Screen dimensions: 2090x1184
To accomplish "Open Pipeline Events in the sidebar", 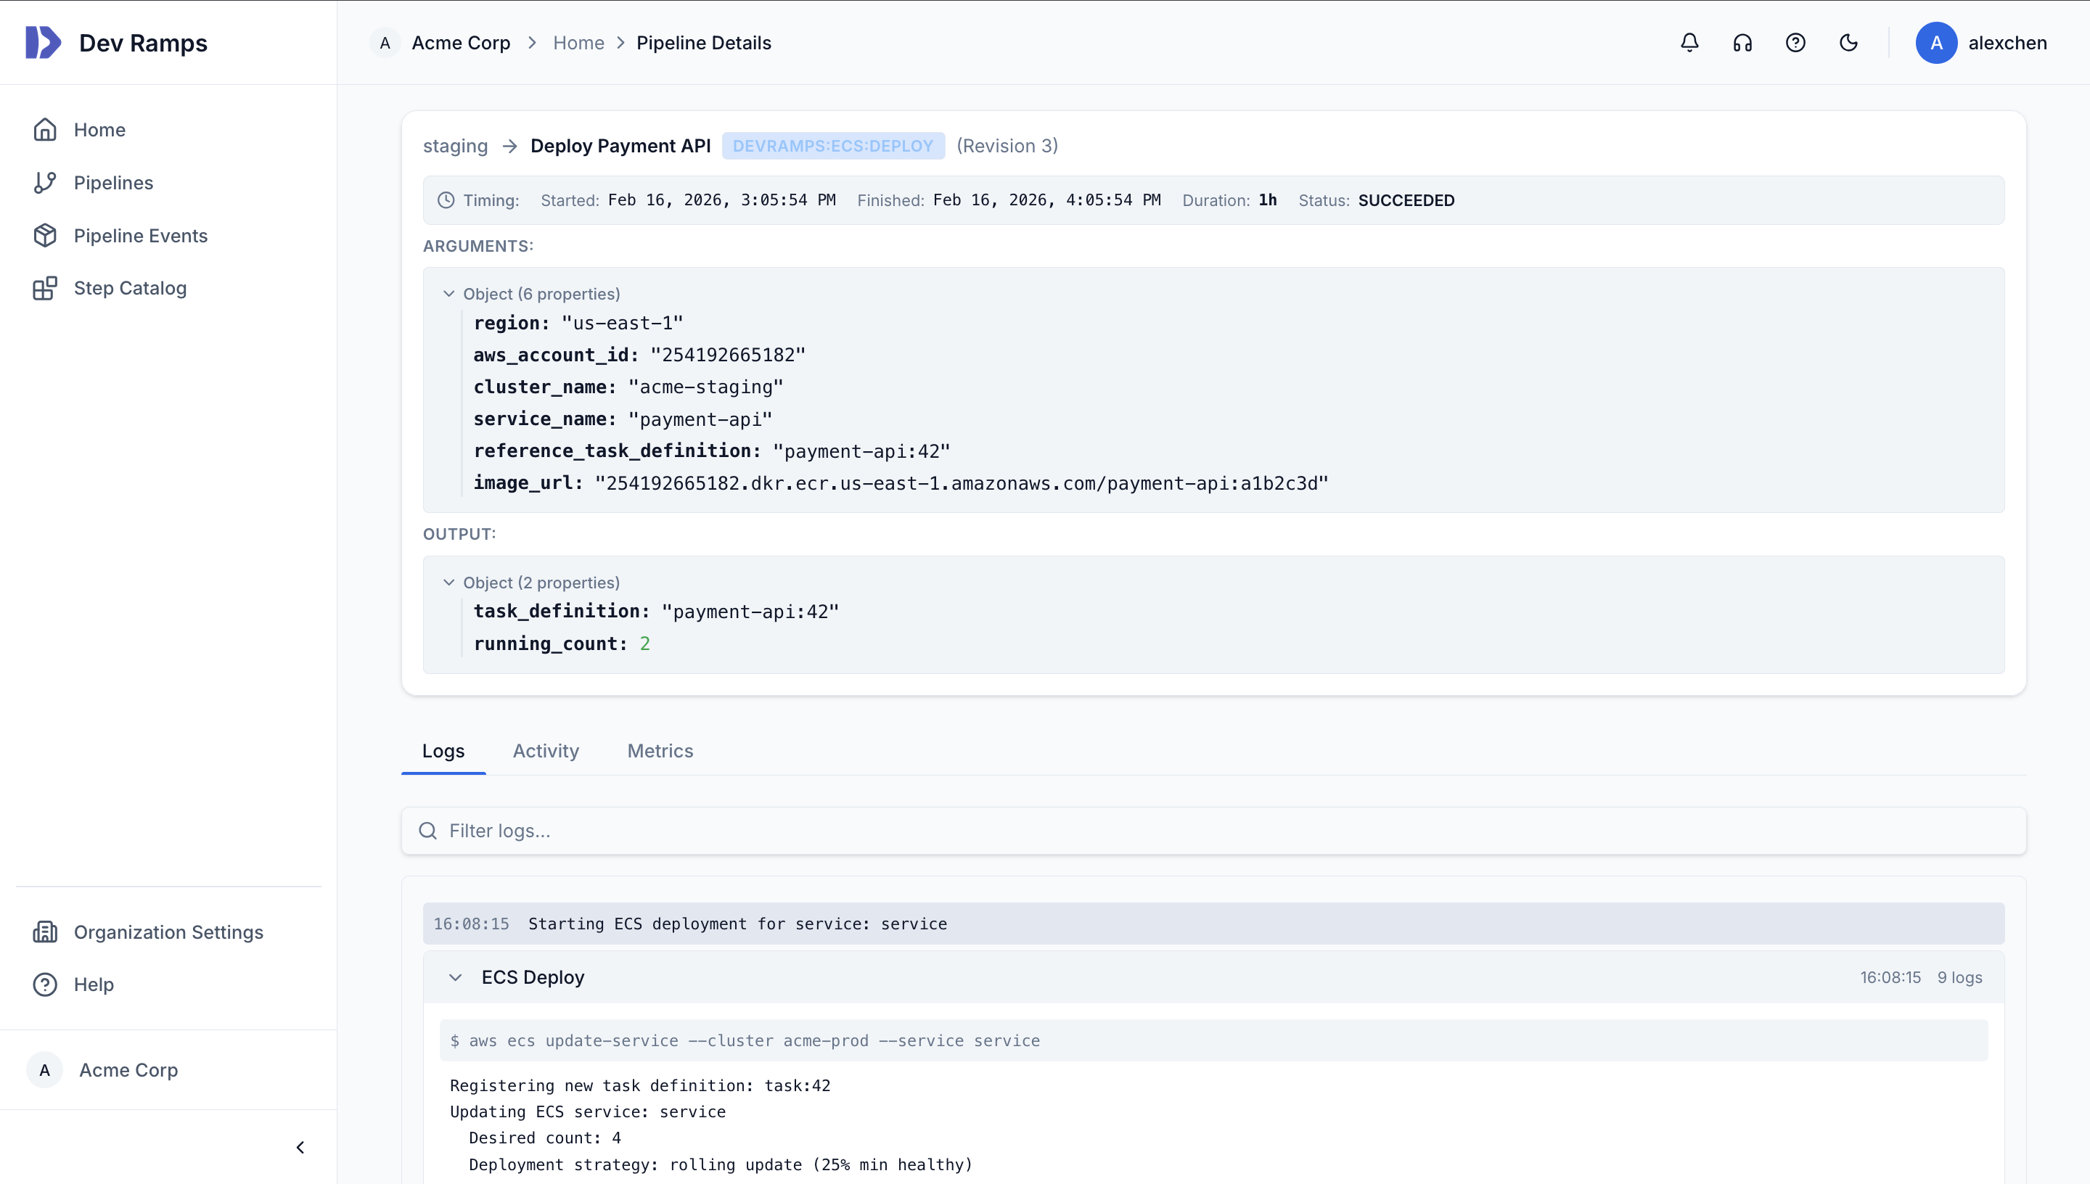I will coord(141,235).
